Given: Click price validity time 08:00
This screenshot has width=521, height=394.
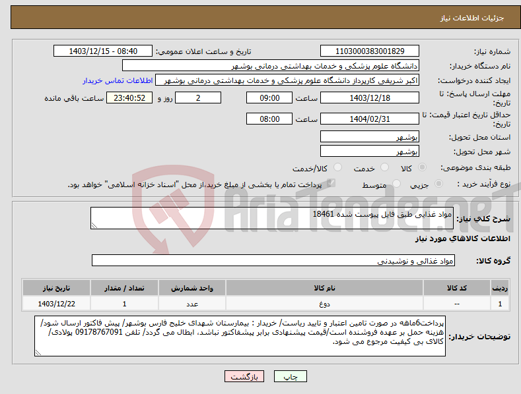Looking at the screenshot, I should [x=269, y=119].
